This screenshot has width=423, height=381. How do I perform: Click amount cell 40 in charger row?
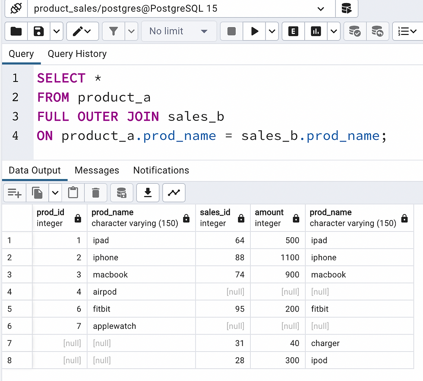coord(278,343)
